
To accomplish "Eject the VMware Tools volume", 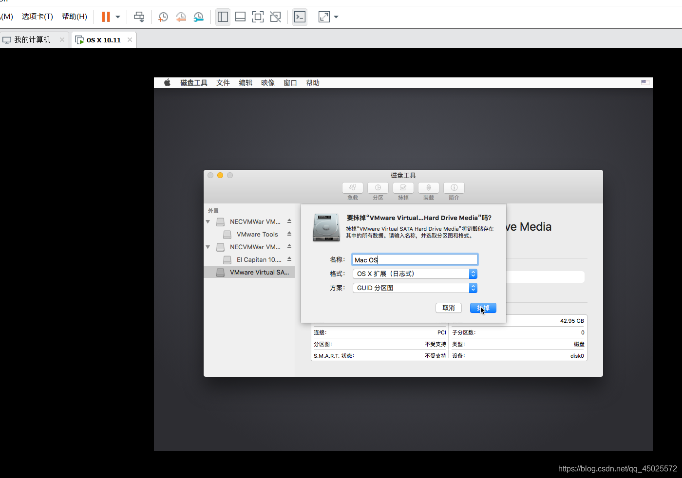I will coord(289,234).
